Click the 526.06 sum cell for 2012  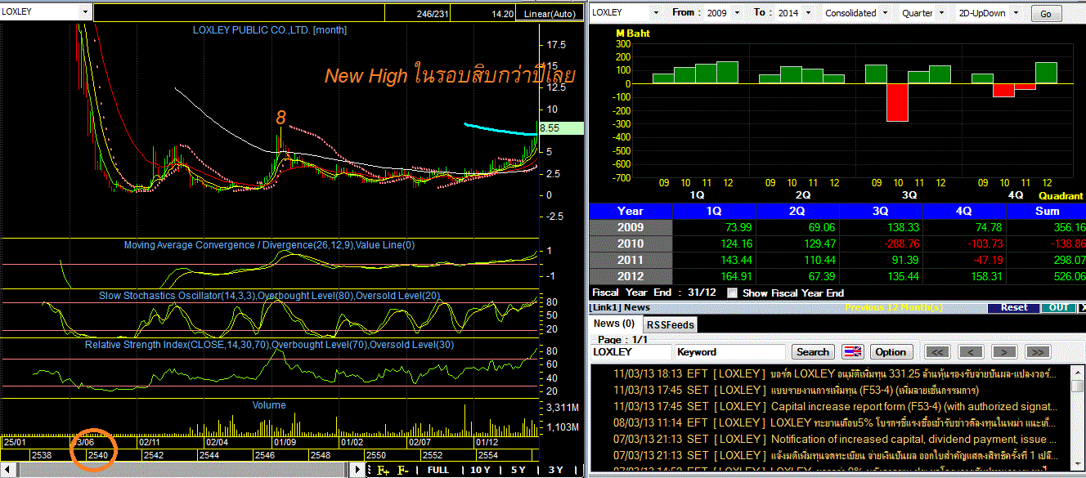pyautogui.click(x=1046, y=276)
